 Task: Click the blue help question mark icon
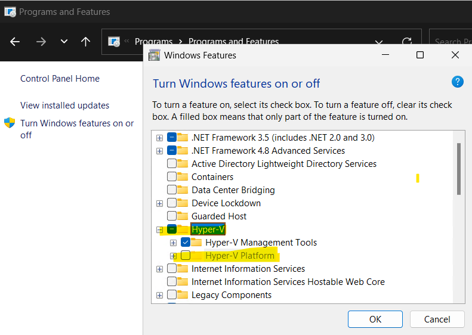coord(457,82)
